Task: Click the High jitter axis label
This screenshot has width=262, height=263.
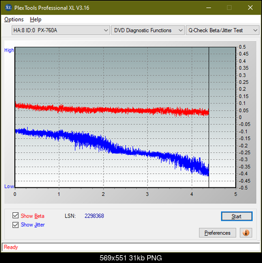Action: 9,50
